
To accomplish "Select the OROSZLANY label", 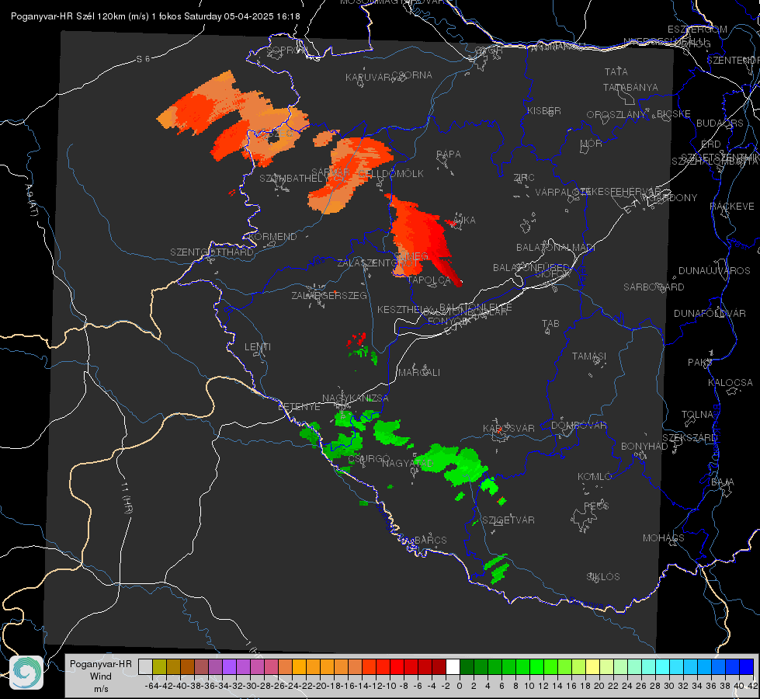I will [x=616, y=115].
